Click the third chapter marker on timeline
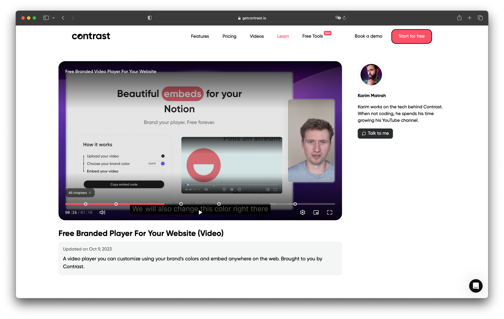 click(181, 204)
